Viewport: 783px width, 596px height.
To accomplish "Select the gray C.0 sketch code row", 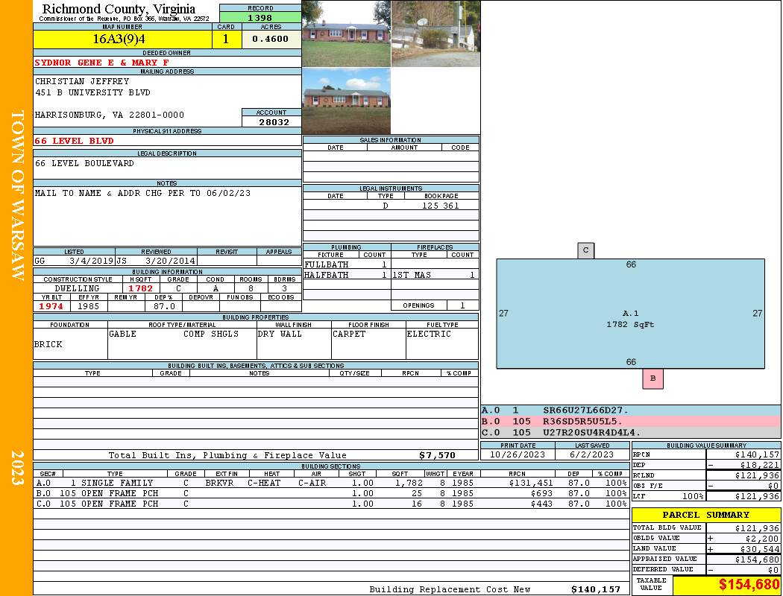I will [630, 432].
